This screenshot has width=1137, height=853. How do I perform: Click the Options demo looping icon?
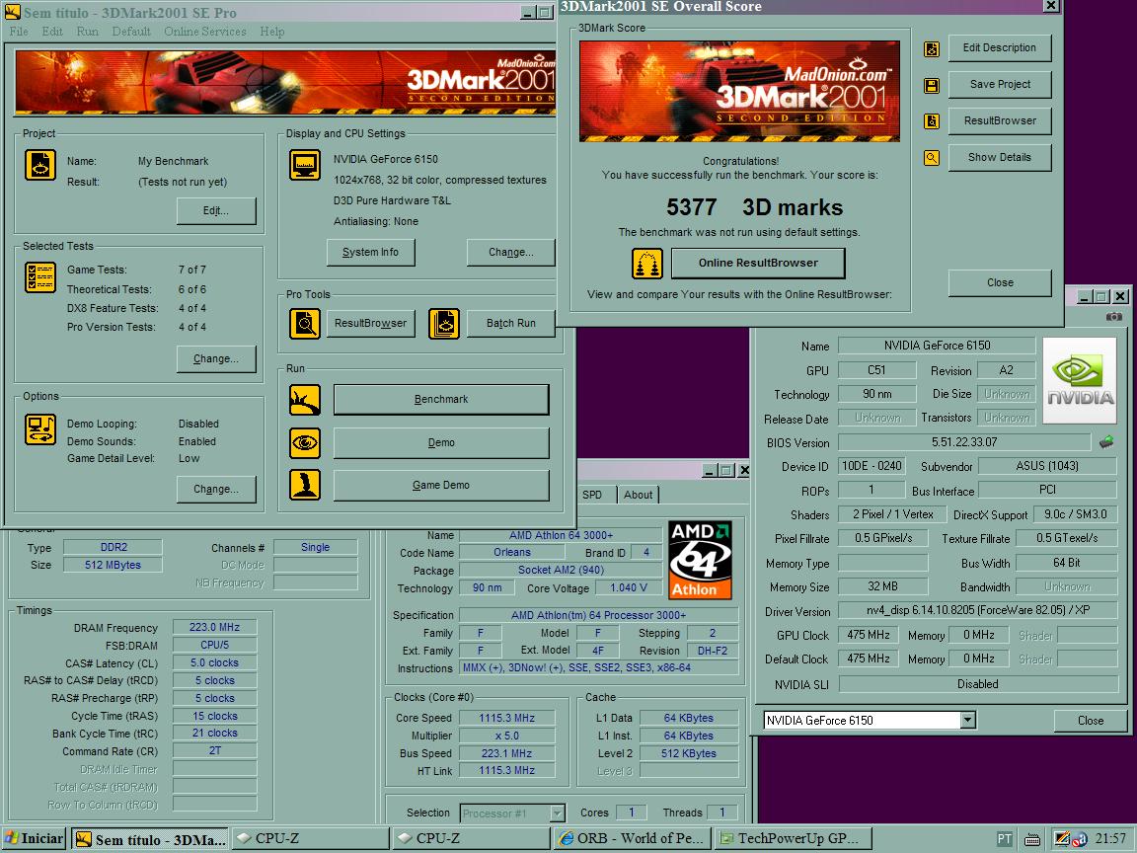pyautogui.click(x=39, y=429)
